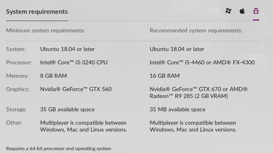Click the System requirements heading
This screenshot has height=153, width=273.
(37, 12)
